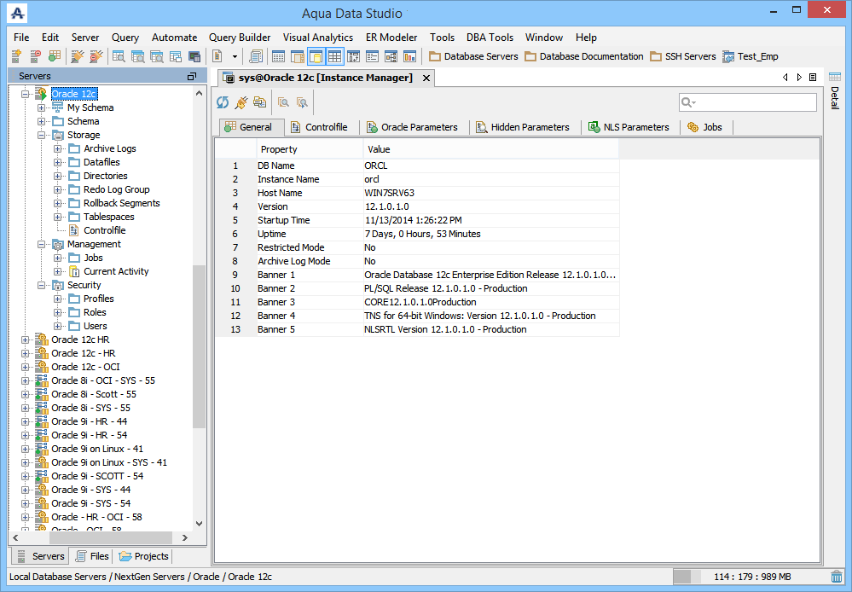
Task: Switch to the NLS Parameters tab
Action: point(629,127)
